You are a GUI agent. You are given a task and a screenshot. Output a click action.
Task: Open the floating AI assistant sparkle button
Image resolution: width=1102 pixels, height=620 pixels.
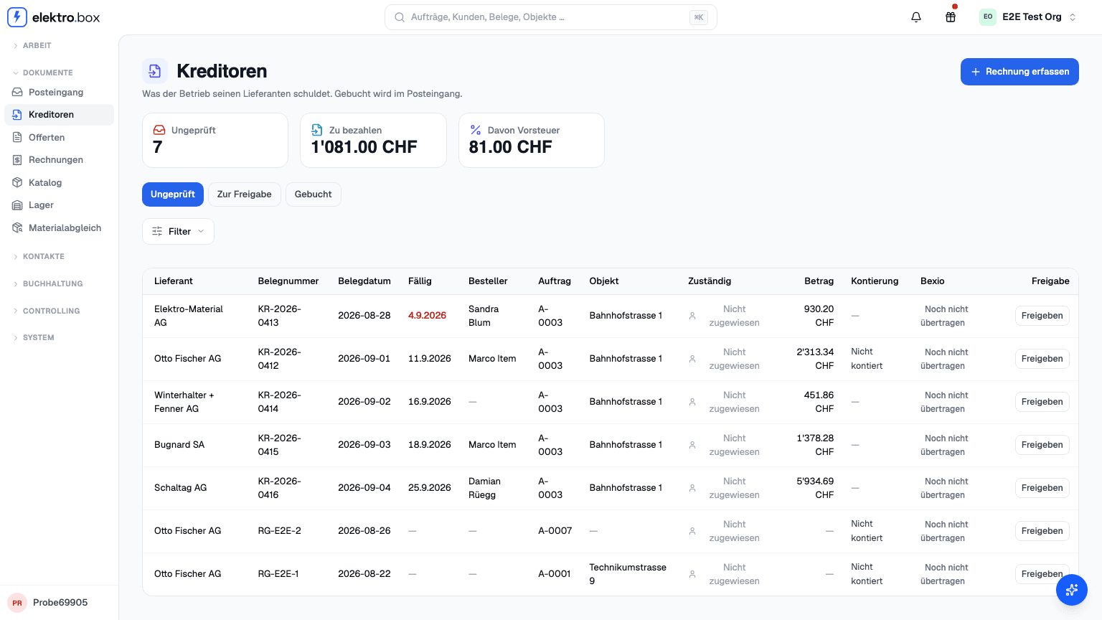pos(1072,590)
